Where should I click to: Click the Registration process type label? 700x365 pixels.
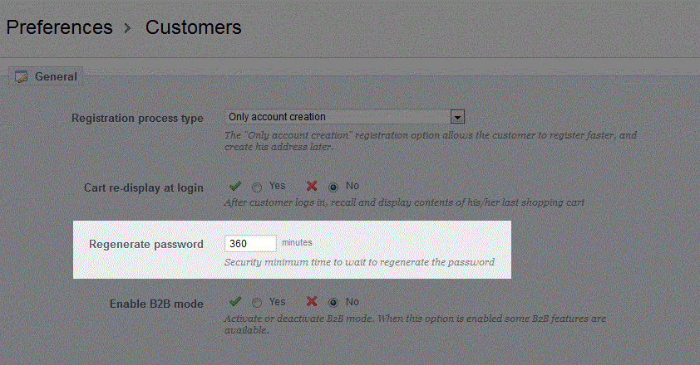click(137, 118)
